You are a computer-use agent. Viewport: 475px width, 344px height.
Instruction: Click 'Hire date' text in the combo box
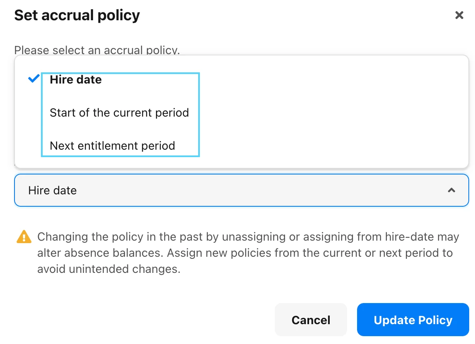coord(53,191)
